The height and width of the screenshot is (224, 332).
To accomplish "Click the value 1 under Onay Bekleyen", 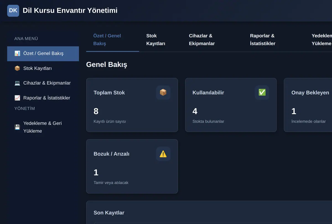I will (x=294, y=111).
